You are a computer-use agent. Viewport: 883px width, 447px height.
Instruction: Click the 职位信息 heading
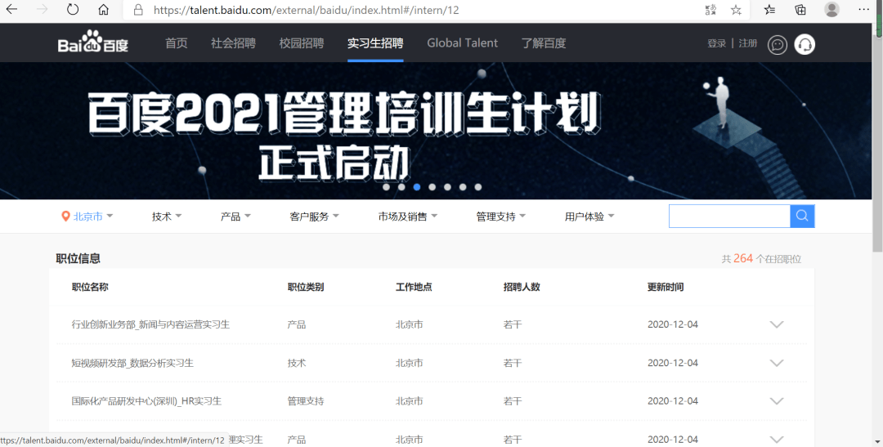pyautogui.click(x=78, y=258)
